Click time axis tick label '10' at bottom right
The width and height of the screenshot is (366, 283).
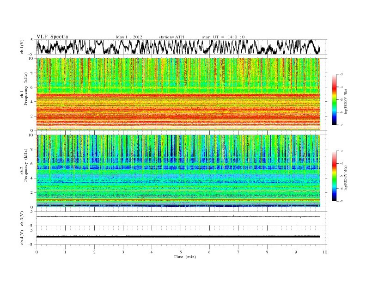(x=325, y=252)
